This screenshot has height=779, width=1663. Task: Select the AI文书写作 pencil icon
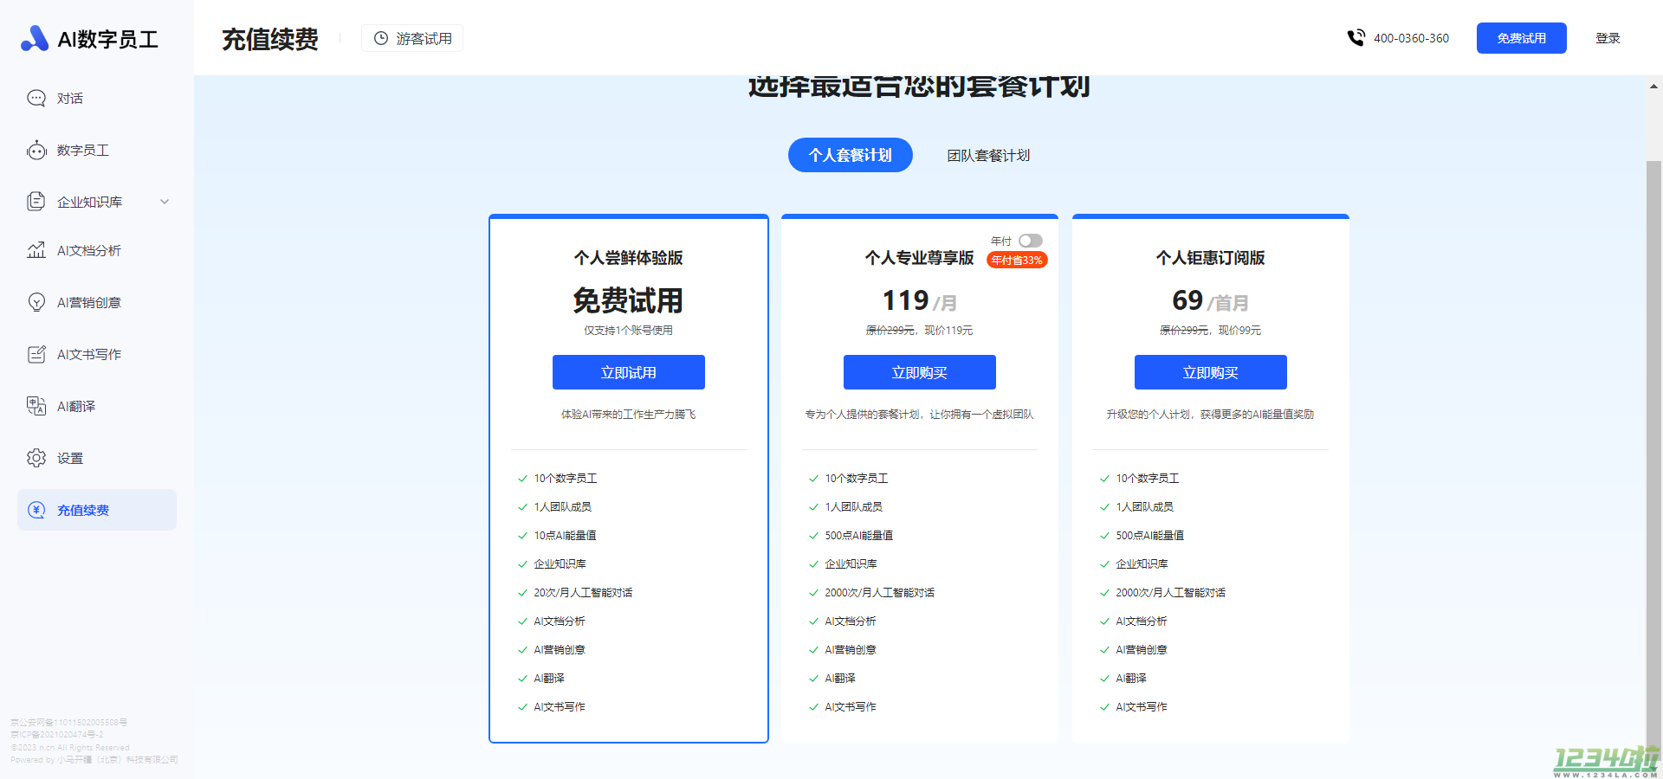(x=36, y=354)
